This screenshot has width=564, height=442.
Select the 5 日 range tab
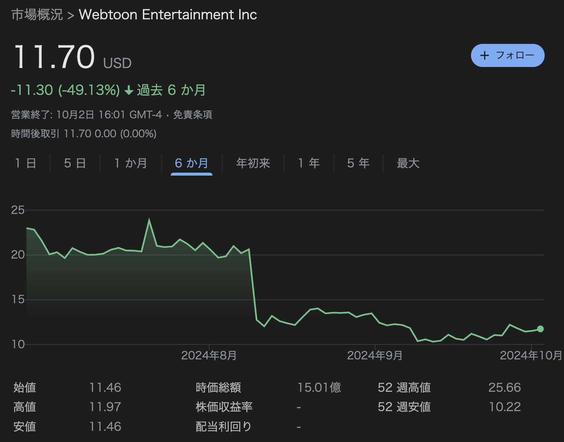[x=75, y=163]
